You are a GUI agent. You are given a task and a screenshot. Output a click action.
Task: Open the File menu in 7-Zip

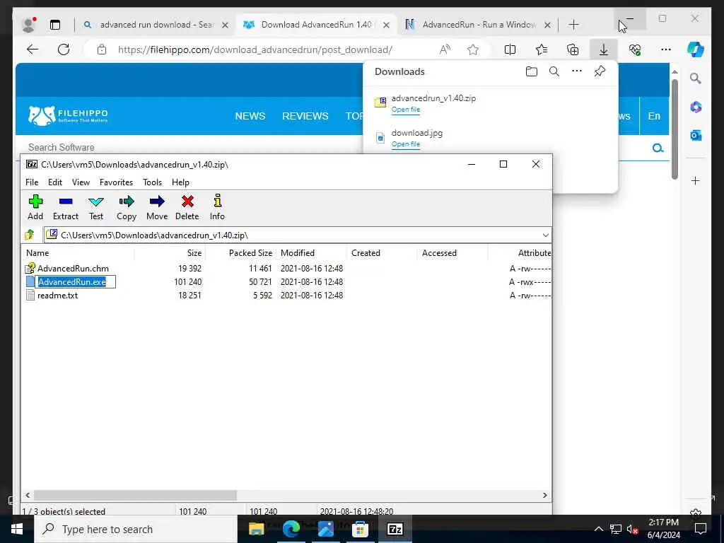[x=32, y=182]
